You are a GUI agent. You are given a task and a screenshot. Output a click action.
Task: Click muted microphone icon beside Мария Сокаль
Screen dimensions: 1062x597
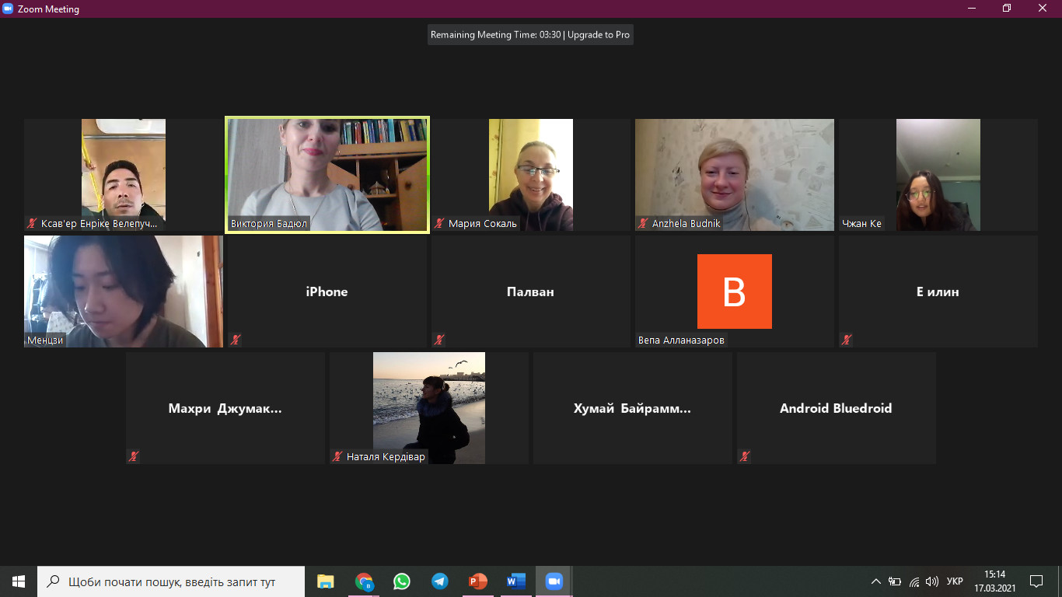click(439, 223)
